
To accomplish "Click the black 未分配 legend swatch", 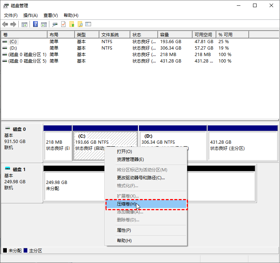I will [5, 250].
